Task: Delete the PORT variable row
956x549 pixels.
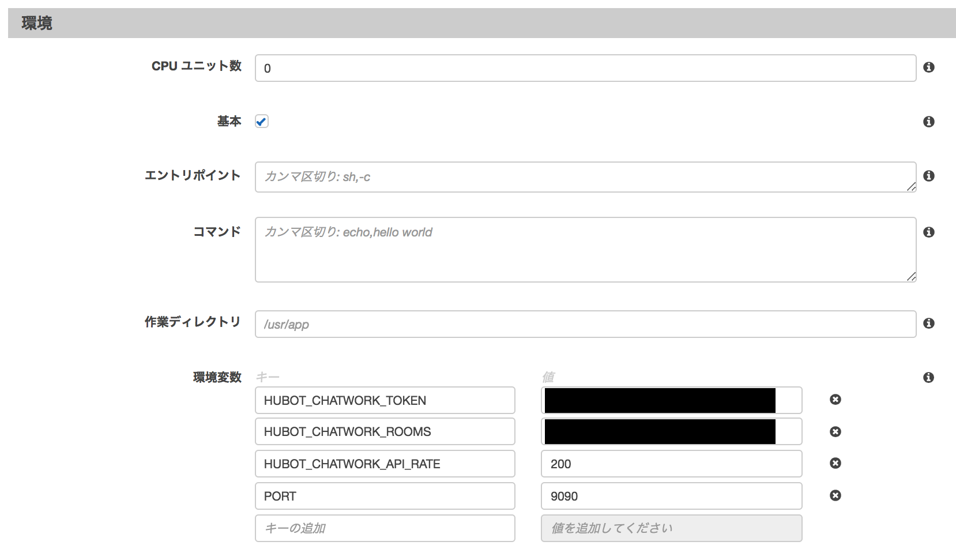Action: pyautogui.click(x=835, y=495)
